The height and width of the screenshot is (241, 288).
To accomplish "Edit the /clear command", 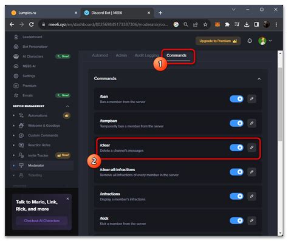I will (x=252, y=148).
